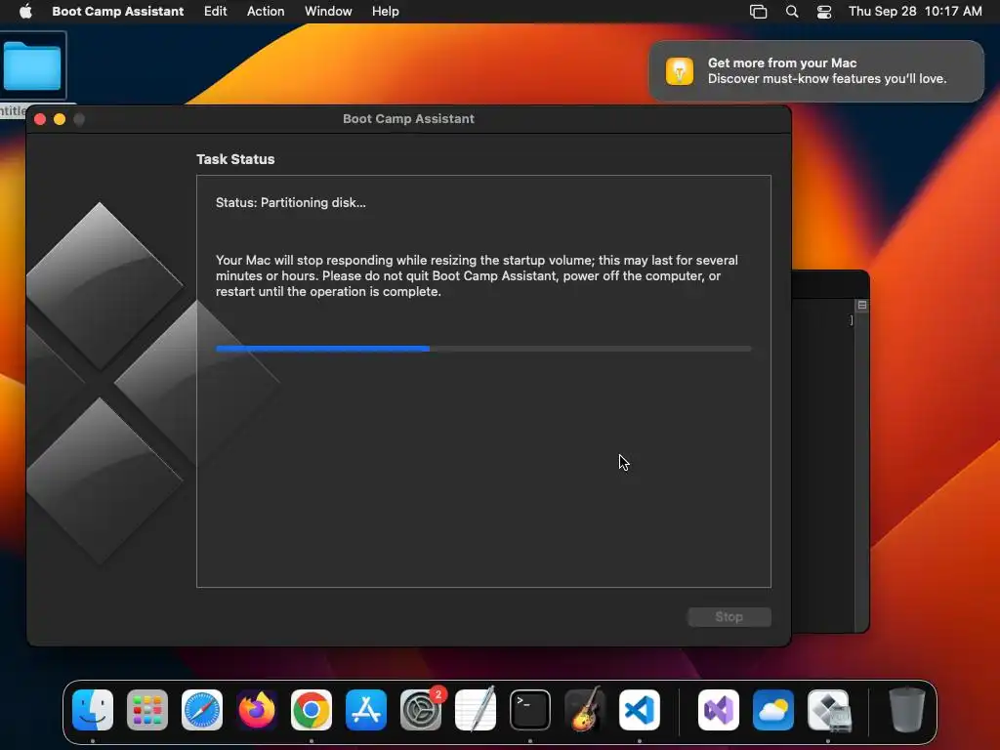The height and width of the screenshot is (750, 1000).
Task: Click the split-pane icon in background window
Action: (x=862, y=305)
